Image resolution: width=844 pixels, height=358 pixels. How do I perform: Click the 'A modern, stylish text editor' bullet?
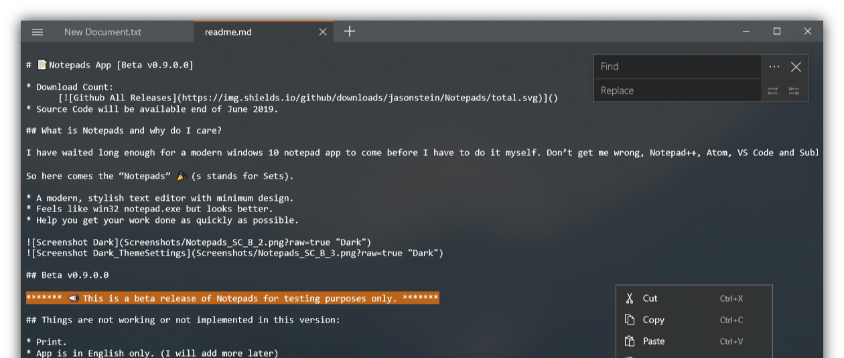160,198
